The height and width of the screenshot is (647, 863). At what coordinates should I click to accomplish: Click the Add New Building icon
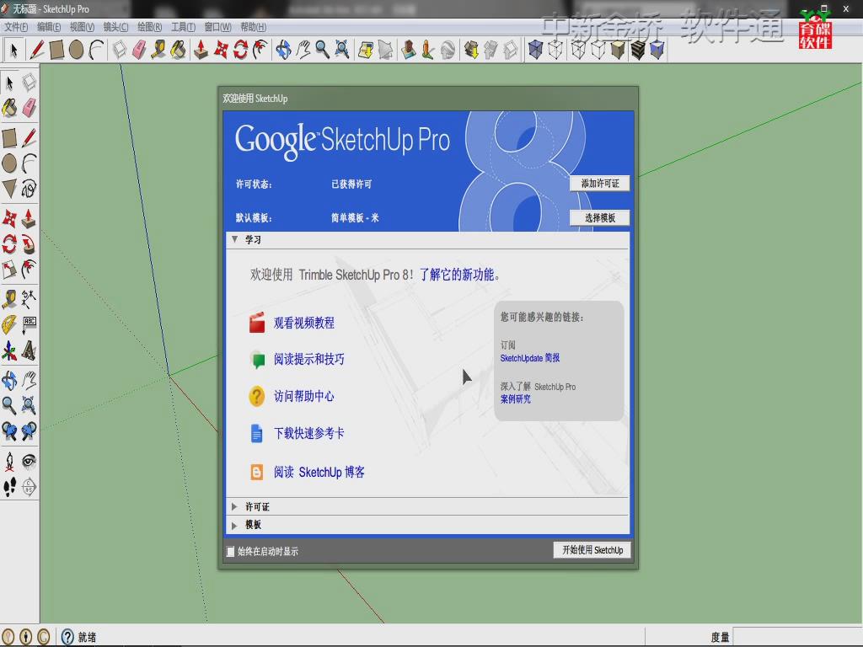pyautogui.click(x=408, y=50)
